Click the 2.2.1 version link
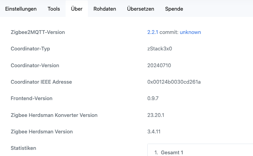Screen dimensions: 253x156 152,32
